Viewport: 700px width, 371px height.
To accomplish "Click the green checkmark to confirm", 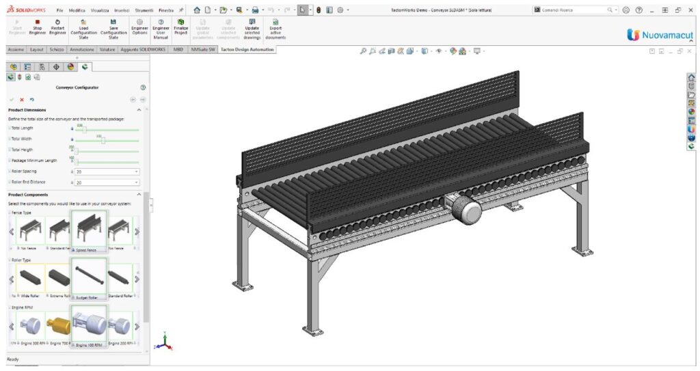I will 12,100.
